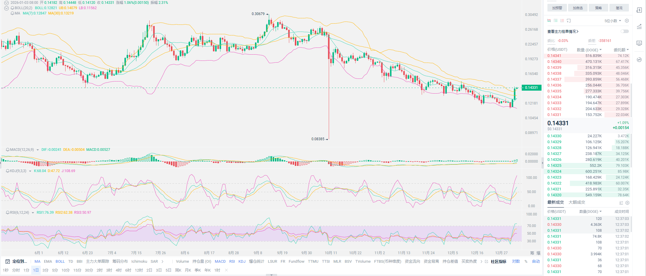The width and height of the screenshot is (646, 276).
Task: Toggle the 查看主力挂单情况 switch
Action: (624, 31)
